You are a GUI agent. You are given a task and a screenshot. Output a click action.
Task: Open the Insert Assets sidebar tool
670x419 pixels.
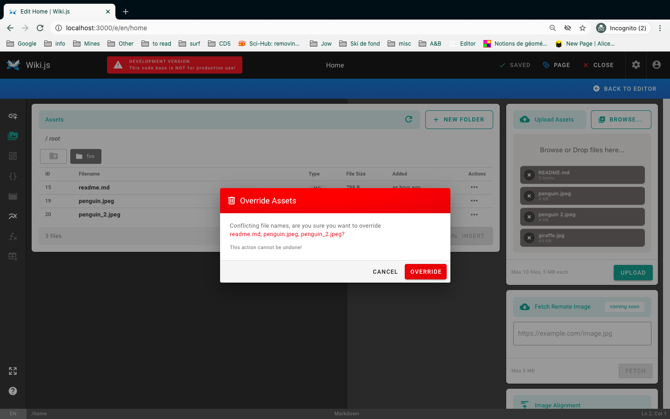[13, 136]
